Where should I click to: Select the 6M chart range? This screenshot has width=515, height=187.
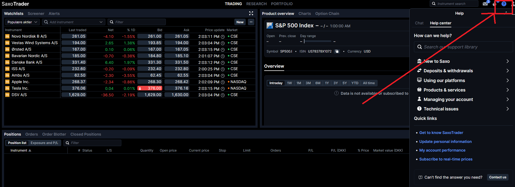318,83
